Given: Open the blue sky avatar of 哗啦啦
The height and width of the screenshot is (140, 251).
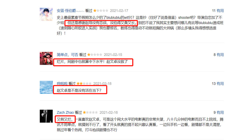Looking at the screenshot, I should 46,87.
